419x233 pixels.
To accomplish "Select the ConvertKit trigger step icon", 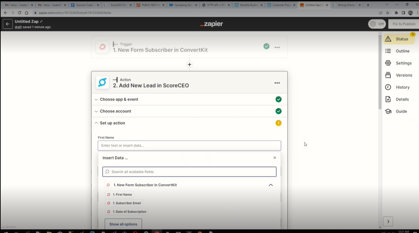I will 102,47.
